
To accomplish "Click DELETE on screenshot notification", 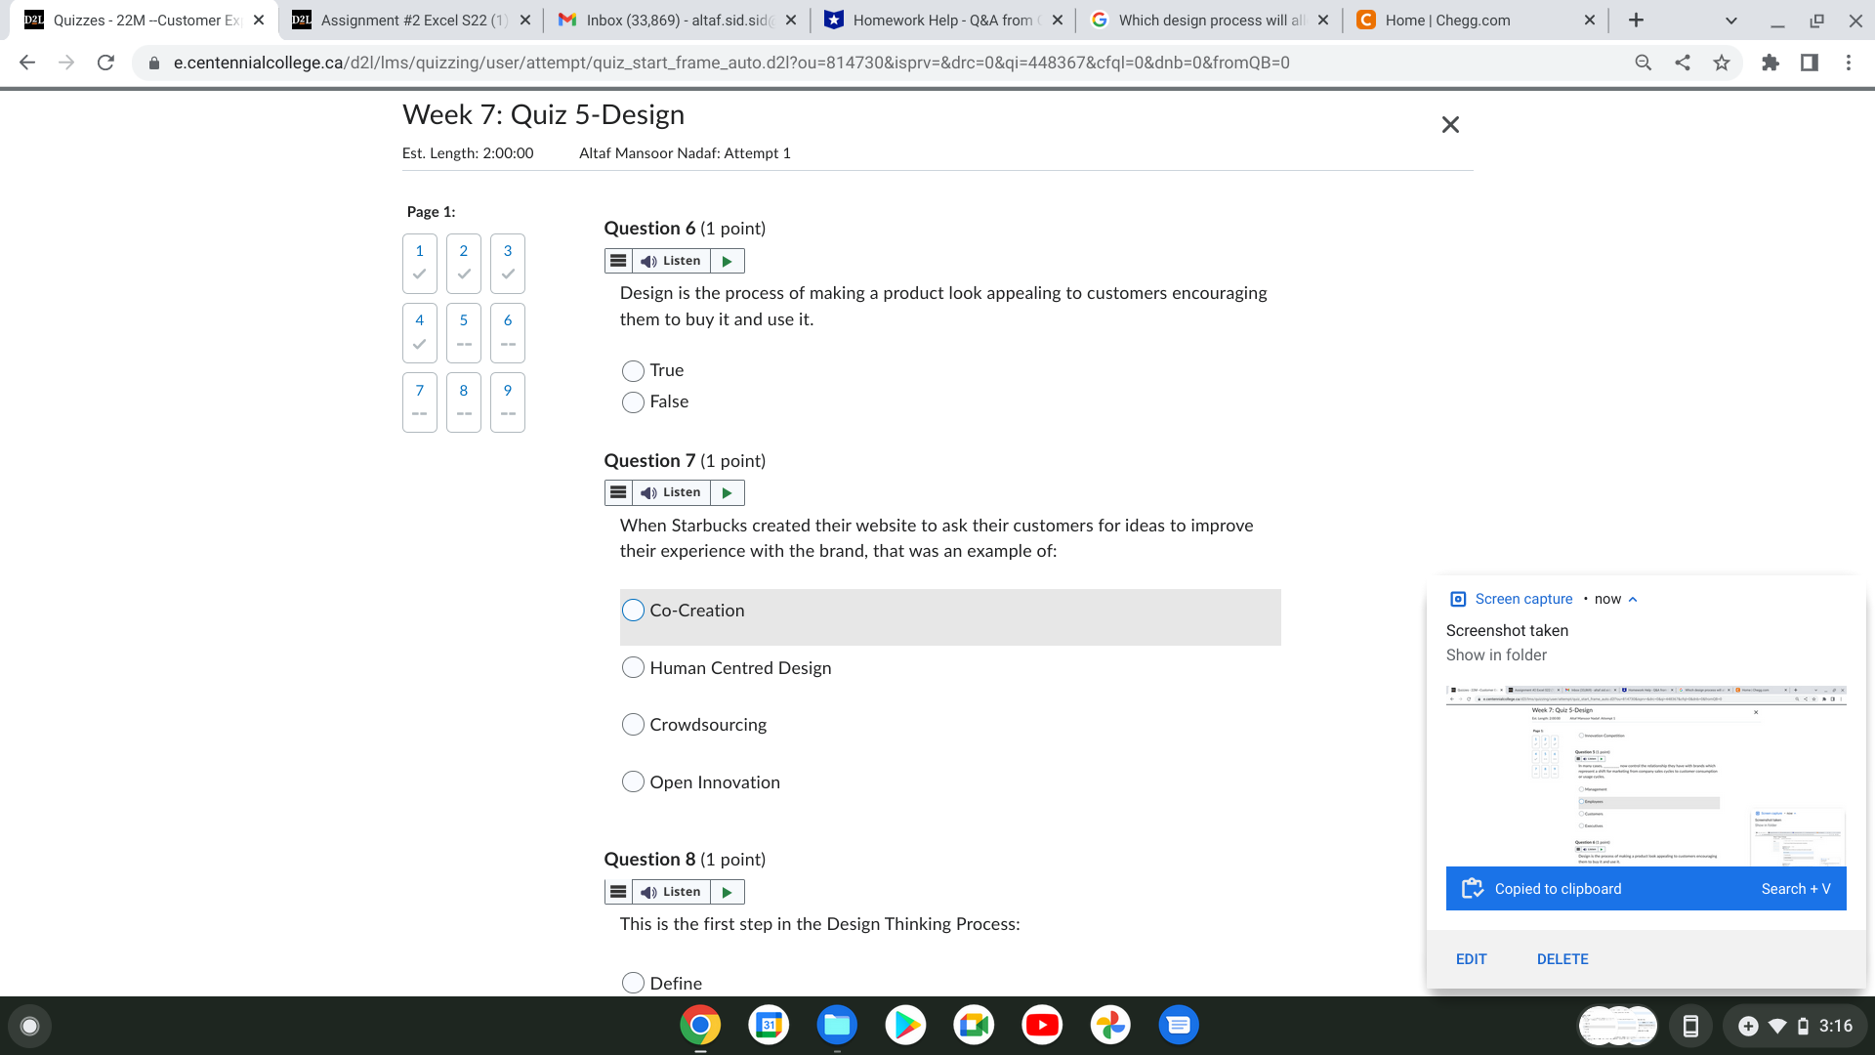I will click(1562, 959).
